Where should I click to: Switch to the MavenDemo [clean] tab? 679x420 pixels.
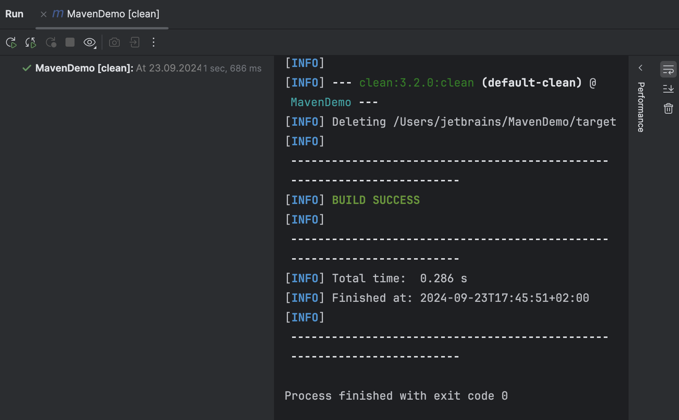[113, 14]
